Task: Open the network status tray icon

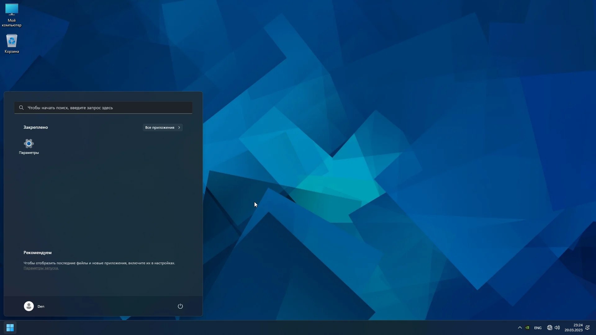Action: 549,328
